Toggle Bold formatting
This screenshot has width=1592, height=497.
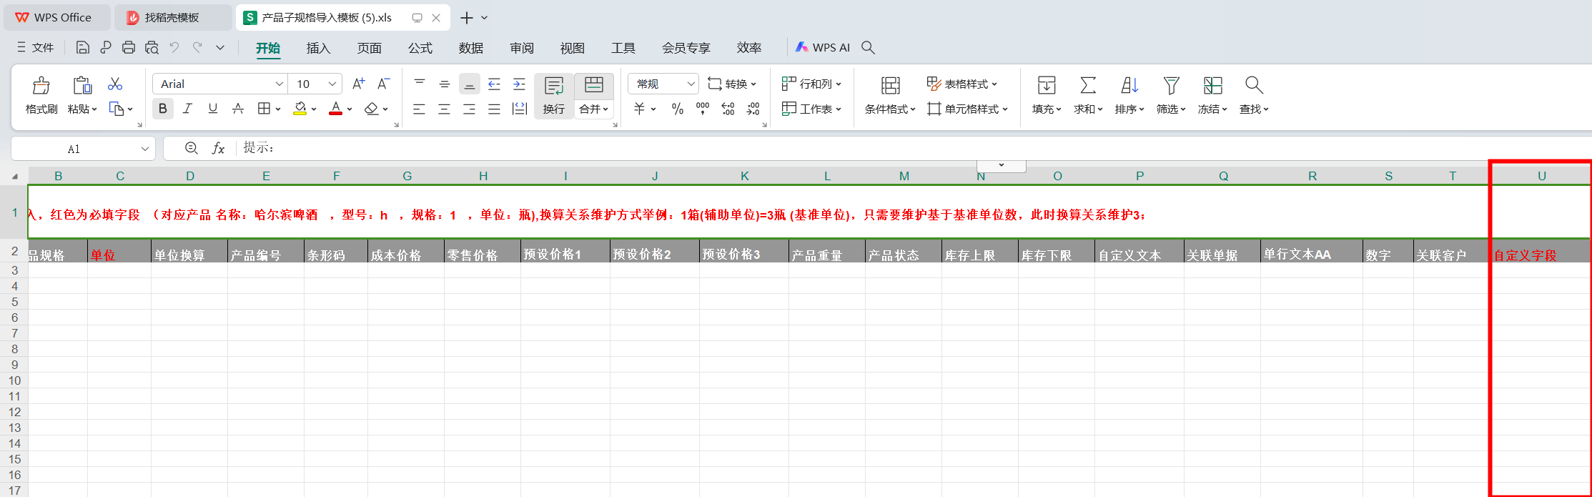pos(163,109)
